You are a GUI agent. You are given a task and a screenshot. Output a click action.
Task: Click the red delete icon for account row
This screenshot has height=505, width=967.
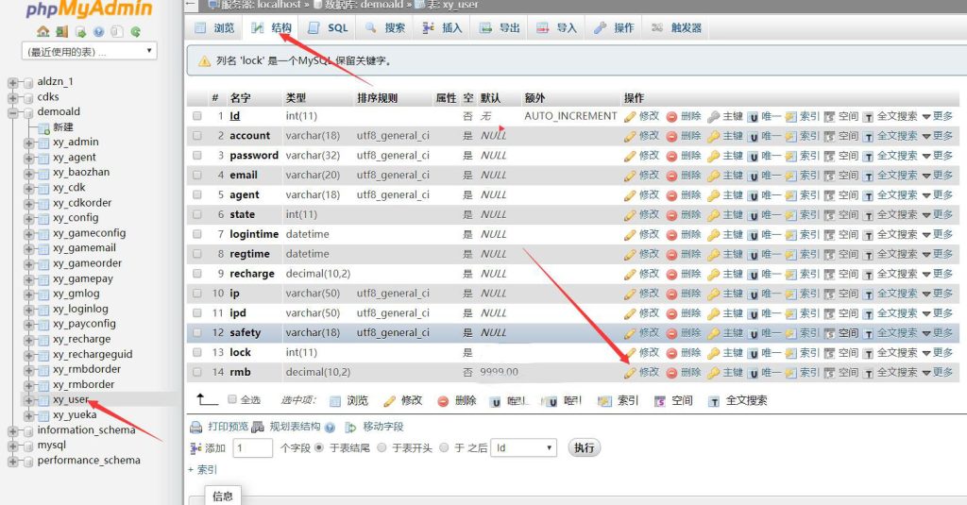click(671, 136)
